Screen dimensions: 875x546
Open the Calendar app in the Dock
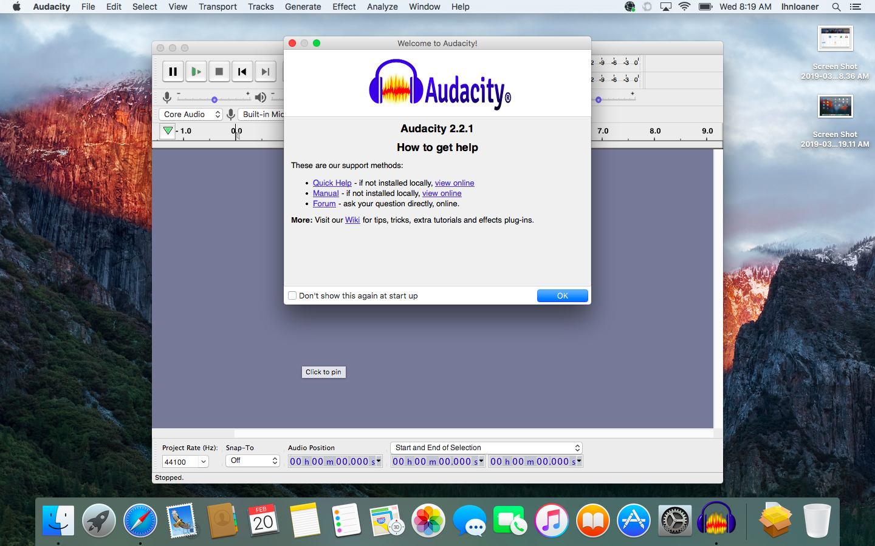[264, 521]
